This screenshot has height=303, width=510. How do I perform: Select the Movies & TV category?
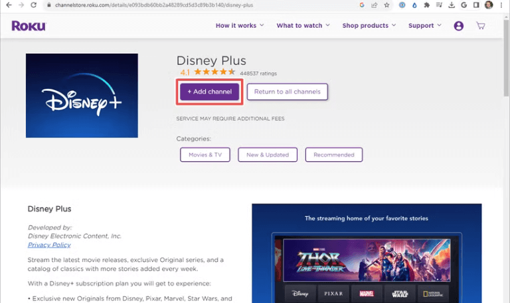tap(205, 154)
